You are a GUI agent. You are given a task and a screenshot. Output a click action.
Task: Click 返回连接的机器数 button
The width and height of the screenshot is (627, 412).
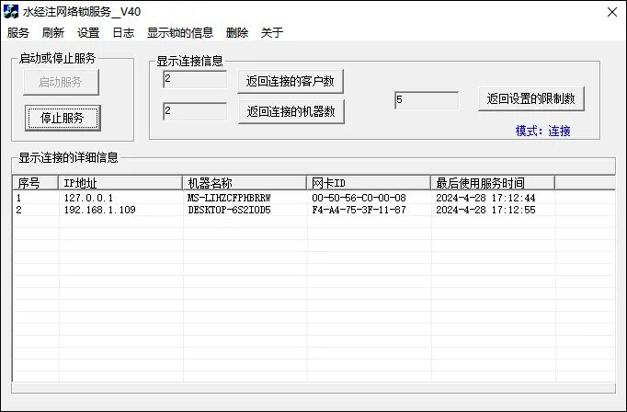click(291, 111)
